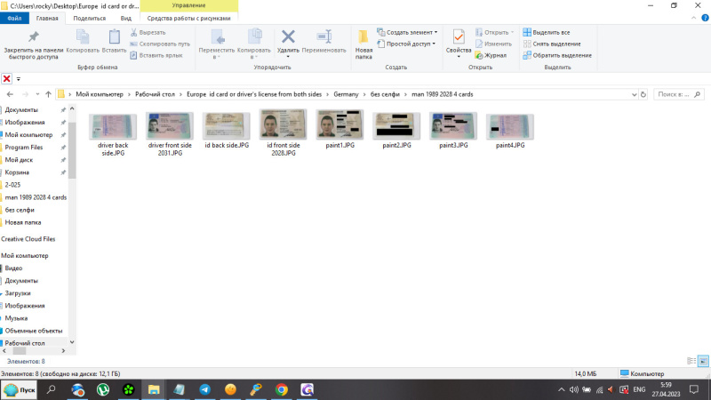This screenshot has height=400, width=711.
Task: Click the Изменить ribbon command
Action: [x=493, y=44]
